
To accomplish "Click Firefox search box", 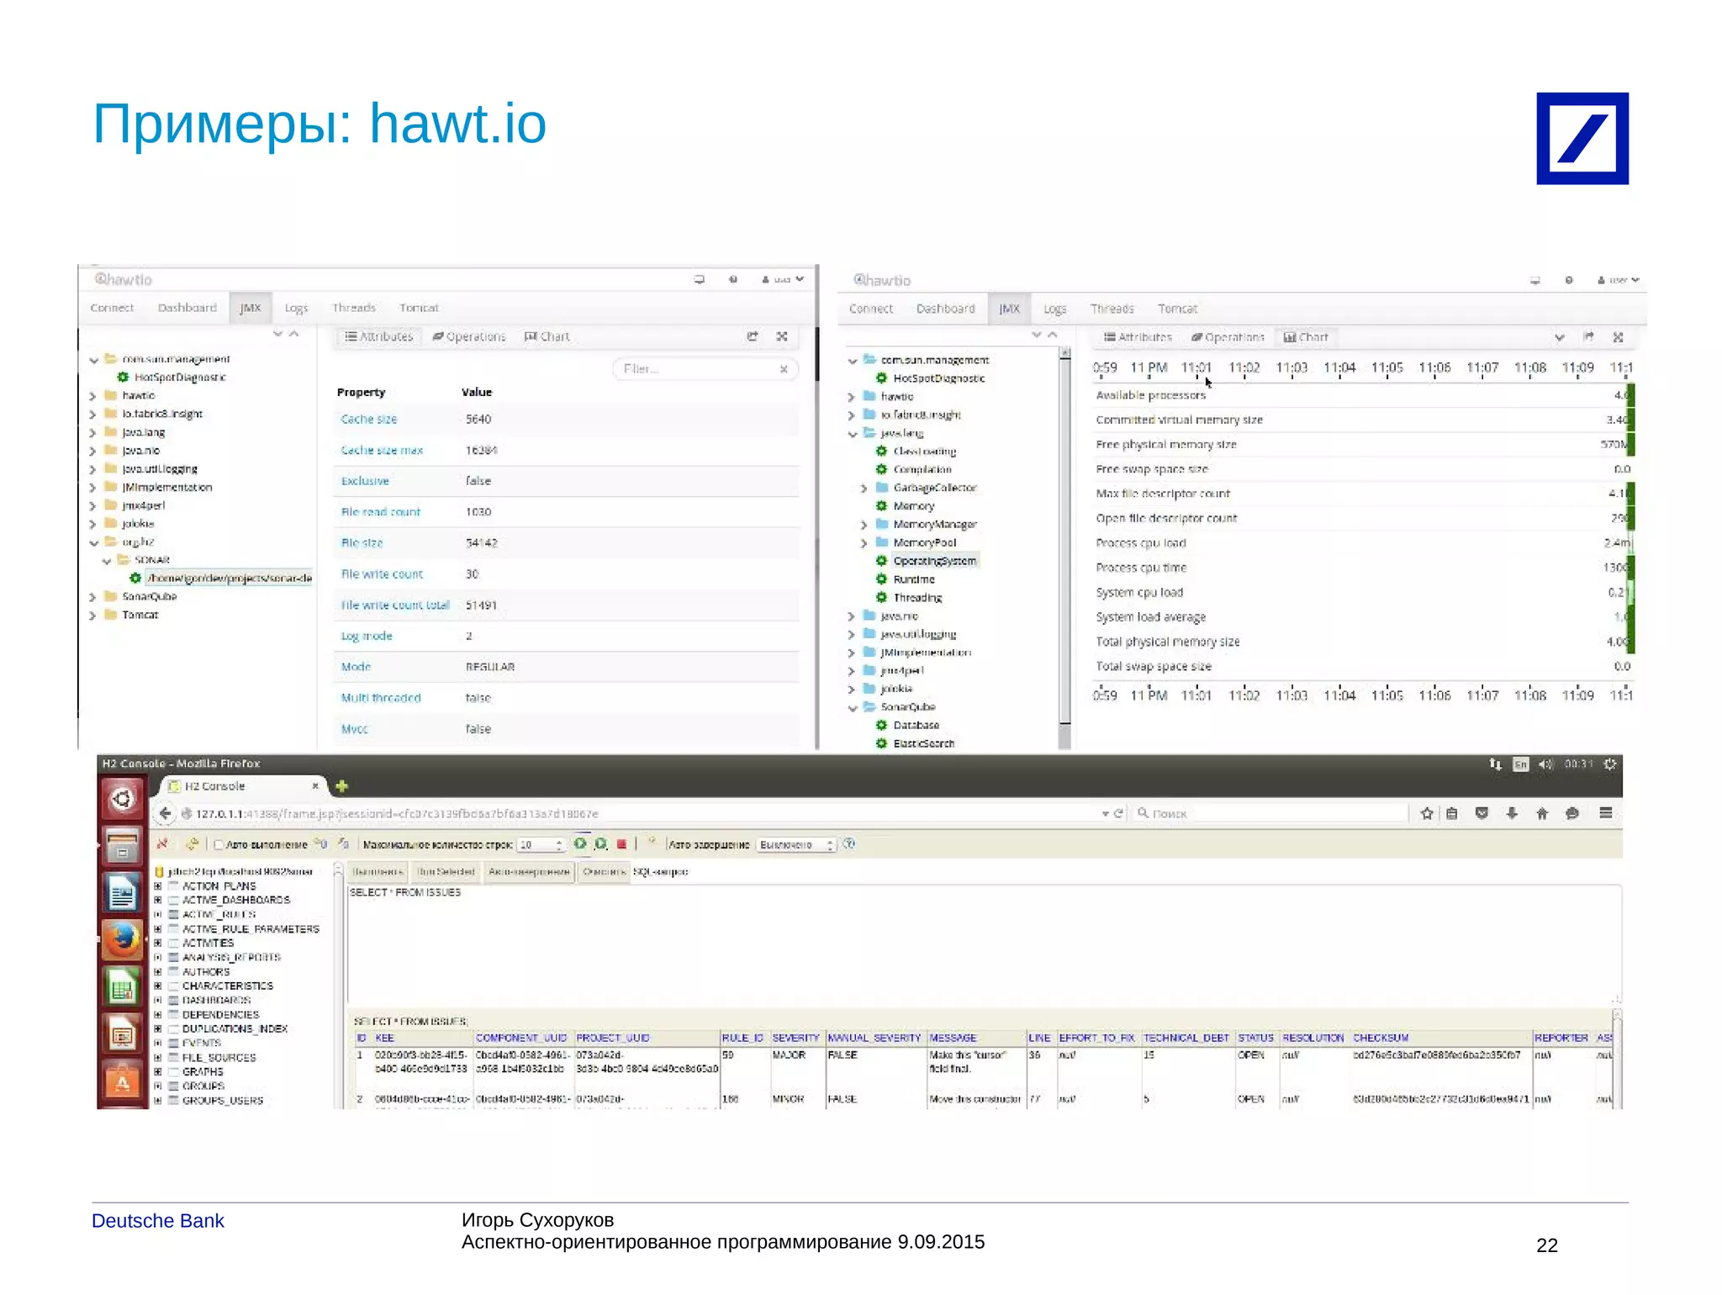I will (1270, 813).
